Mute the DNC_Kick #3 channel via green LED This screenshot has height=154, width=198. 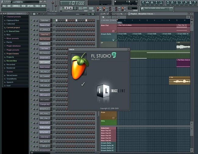pyautogui.click(x=31, y=141)
